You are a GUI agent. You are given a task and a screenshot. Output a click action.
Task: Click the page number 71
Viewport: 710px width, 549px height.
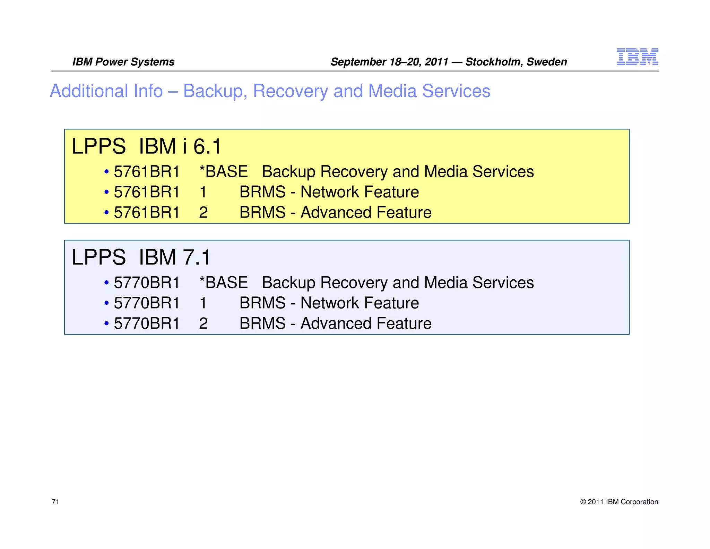click(x=55, y=502)
